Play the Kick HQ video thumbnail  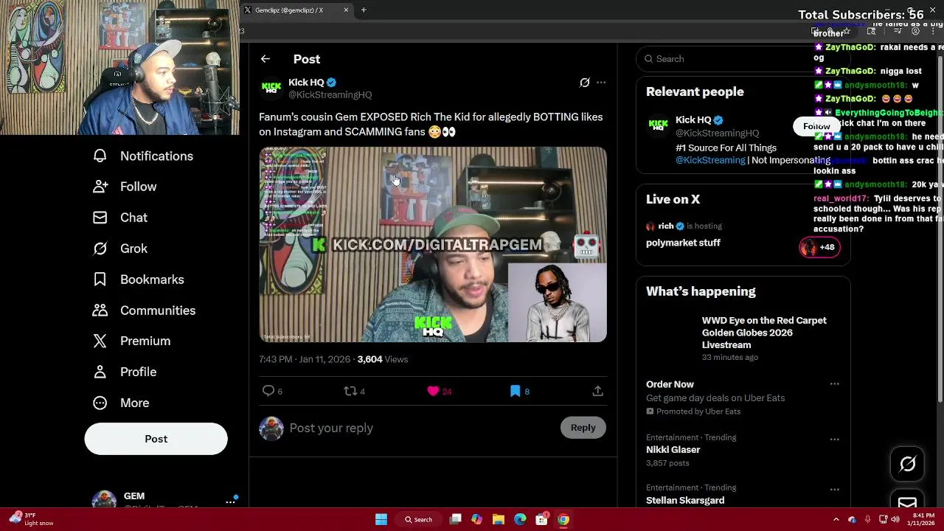coord(433,244)
